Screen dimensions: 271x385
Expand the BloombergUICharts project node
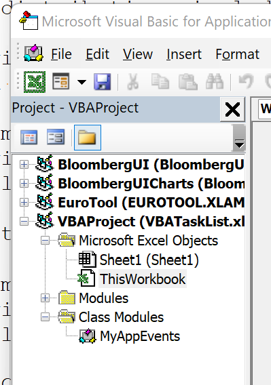point(24,184)
